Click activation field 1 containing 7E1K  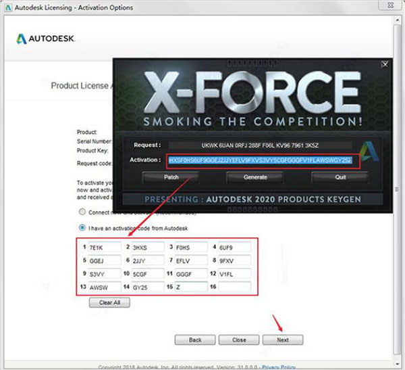point(105,248)
